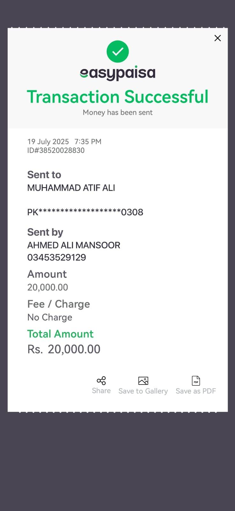This screenshot has height=511, width=235.
Task: Select the sender phone number 03453529129
Action: (x=57, y=257)
